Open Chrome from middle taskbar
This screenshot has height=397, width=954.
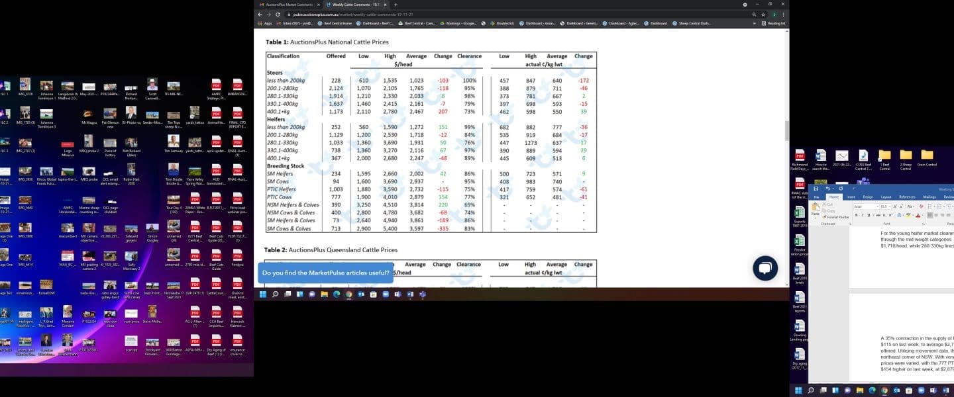click(348, 294)
